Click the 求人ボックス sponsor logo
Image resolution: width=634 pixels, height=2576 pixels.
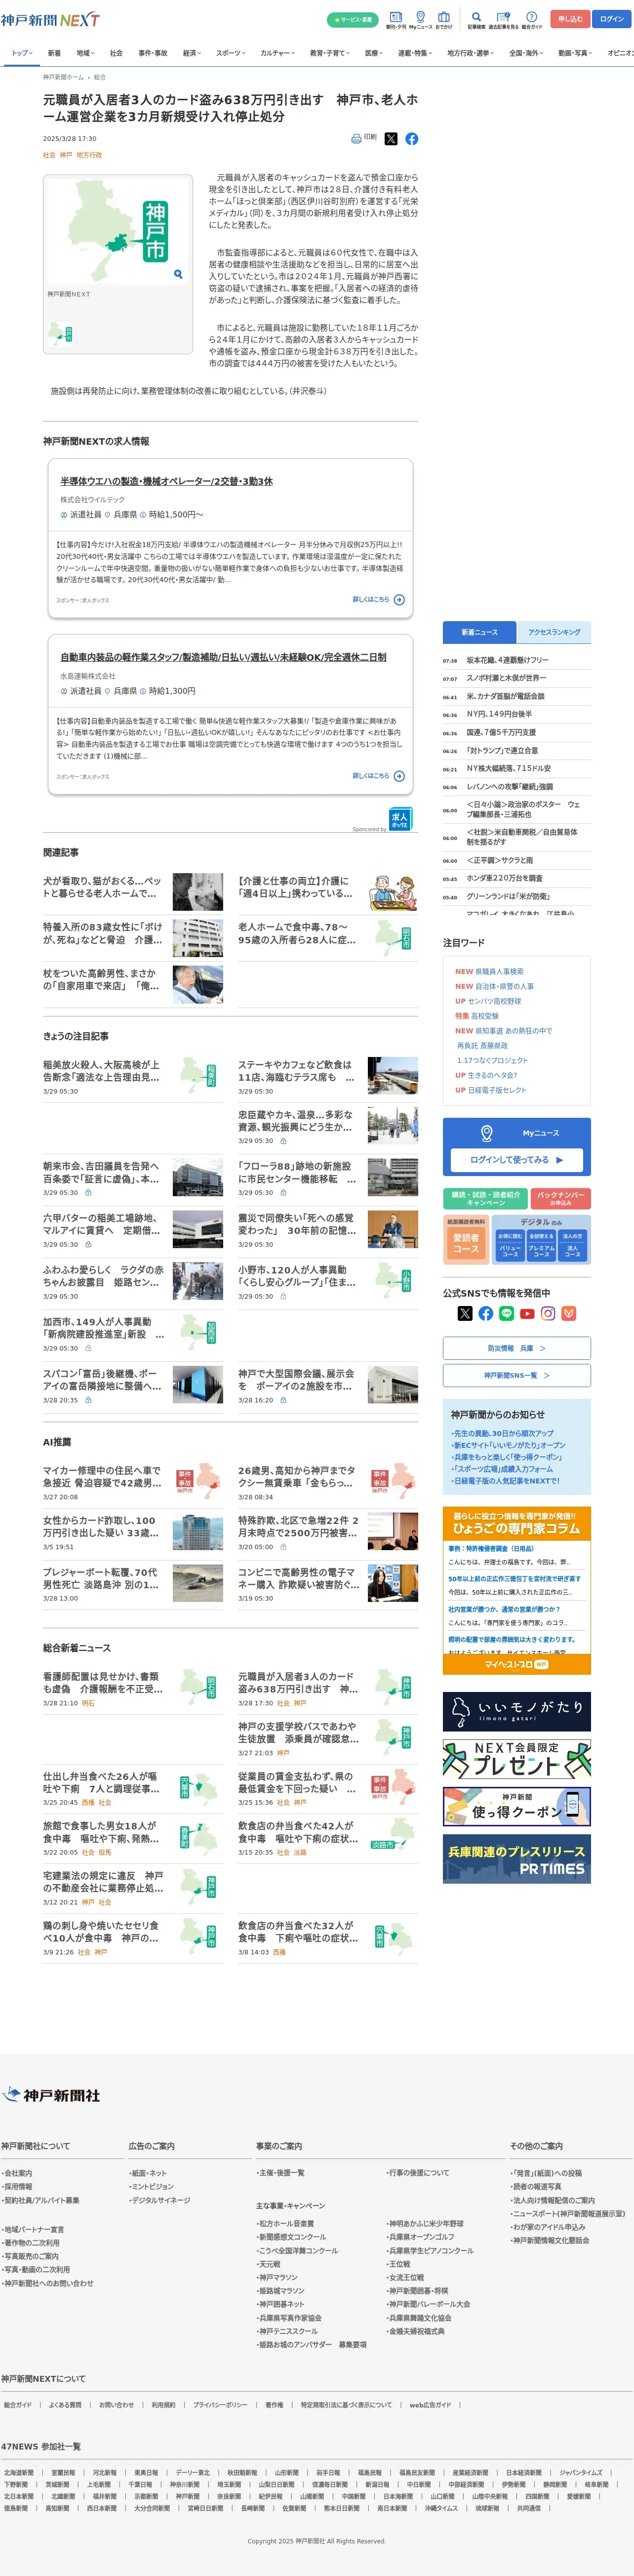[x=400, y=819]
